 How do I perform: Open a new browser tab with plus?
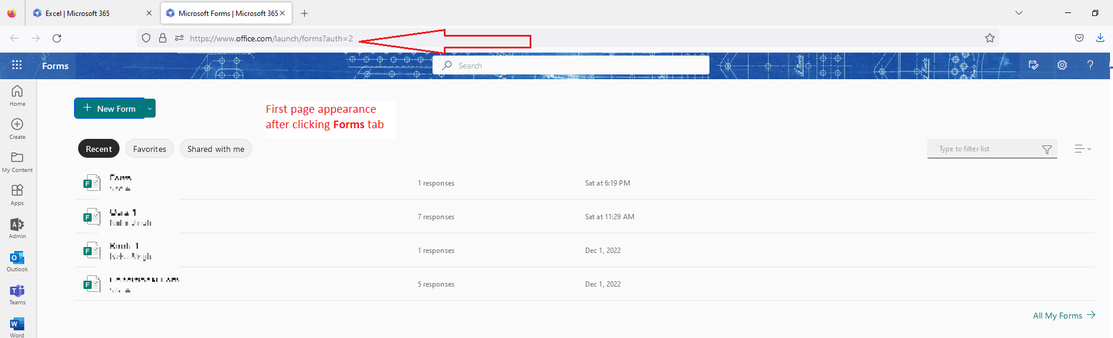(x=304, y=13)
